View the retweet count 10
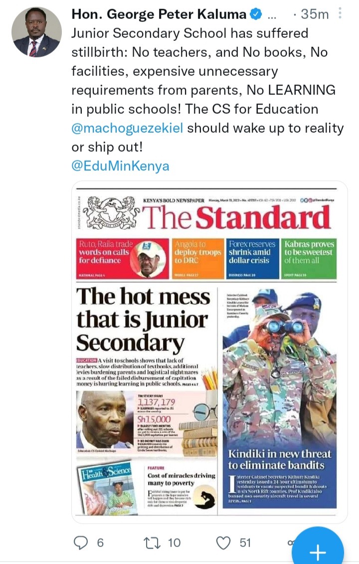The image size is (359, 564). tap(175, 543)
